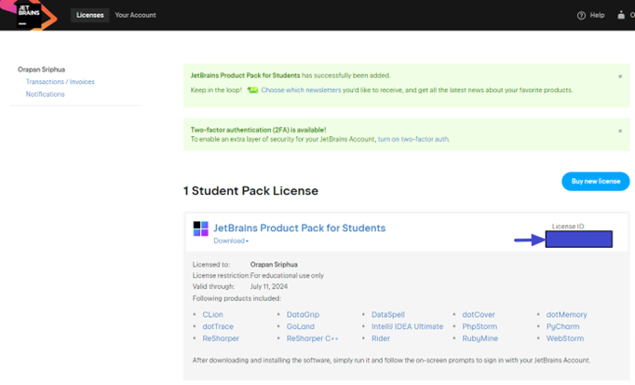Click turn on two-factor auth link
Image resolution: width=635 pixels, height=385 pixels.
[x=412, y=139]
